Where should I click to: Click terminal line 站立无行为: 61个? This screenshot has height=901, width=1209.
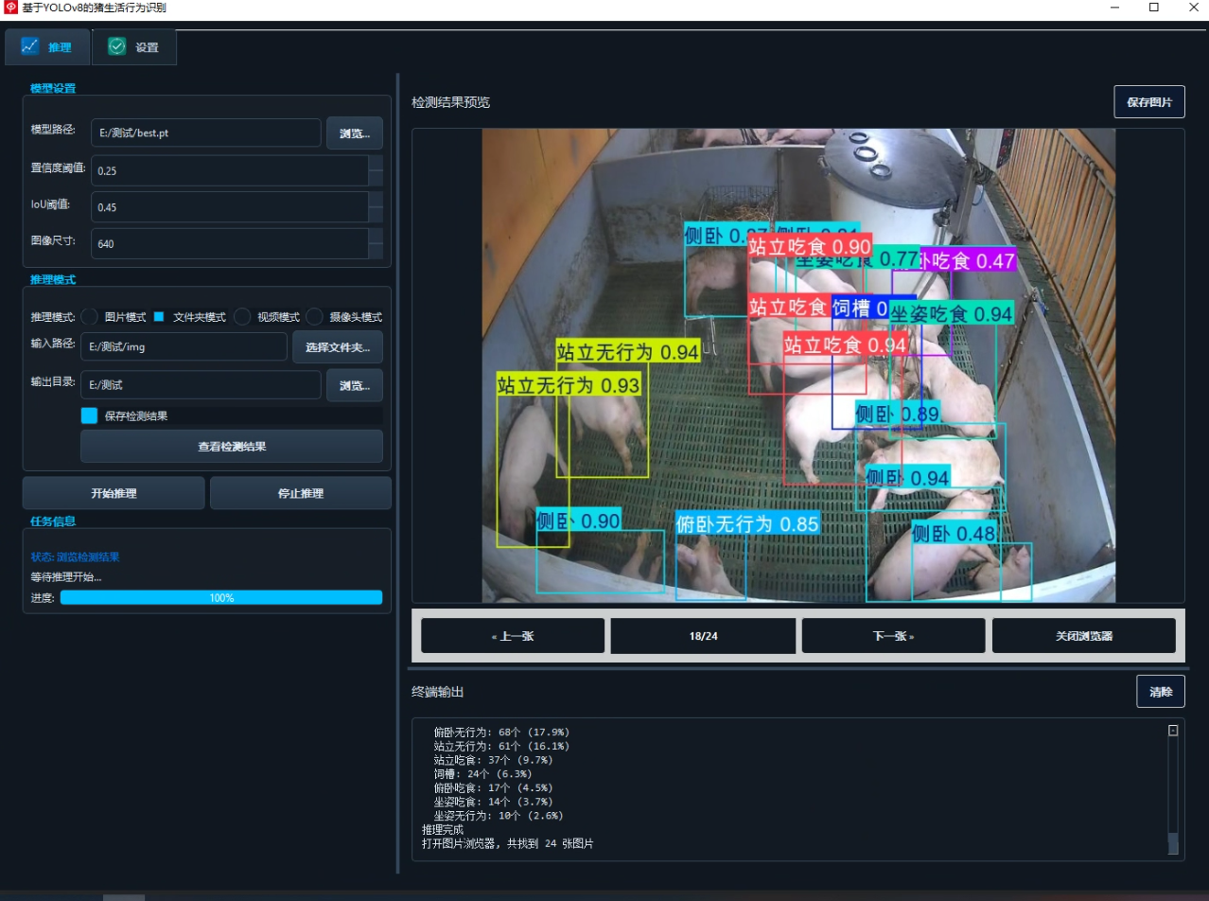pos(501,746)
